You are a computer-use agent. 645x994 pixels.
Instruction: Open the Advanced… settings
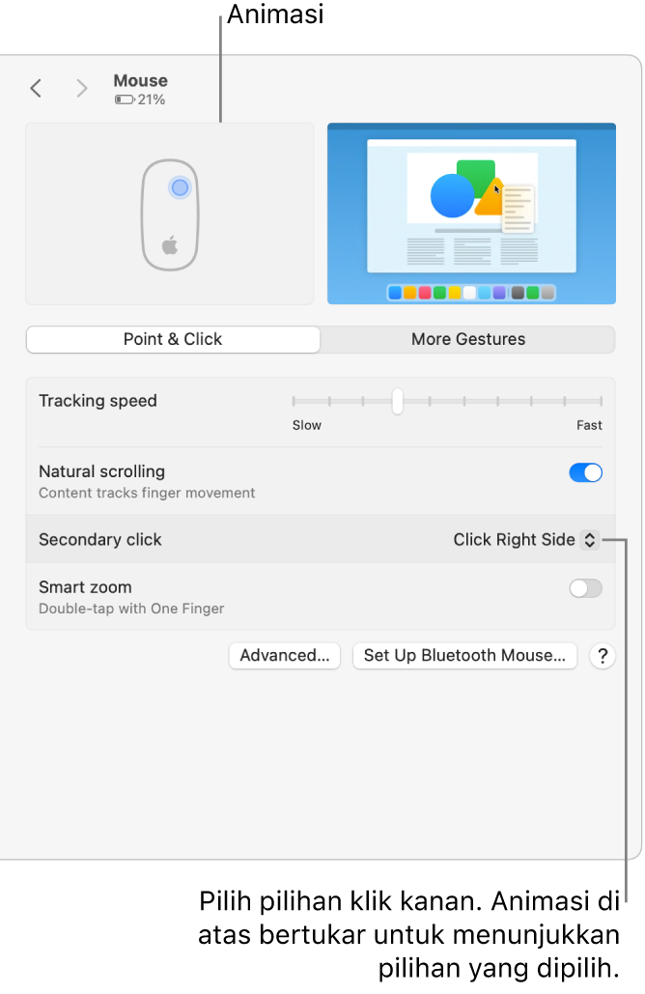(285, 656)
